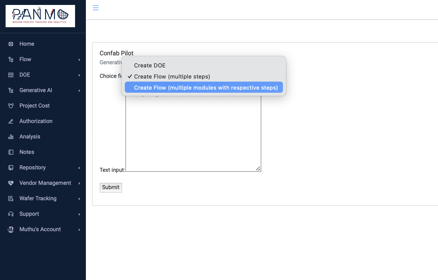Click the Text input label
This screenshot has height=280, width=438.
click(x=112, y=170)
